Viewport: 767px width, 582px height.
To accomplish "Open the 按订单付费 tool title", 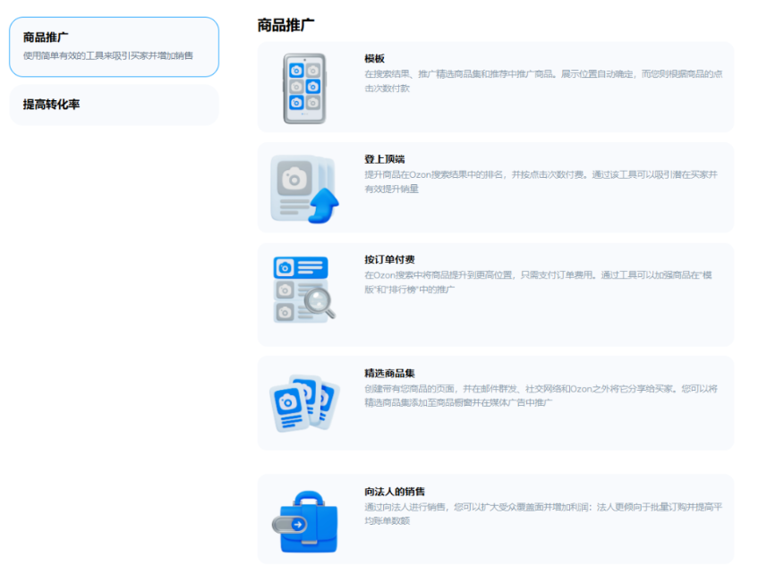I will pos(389,260).
